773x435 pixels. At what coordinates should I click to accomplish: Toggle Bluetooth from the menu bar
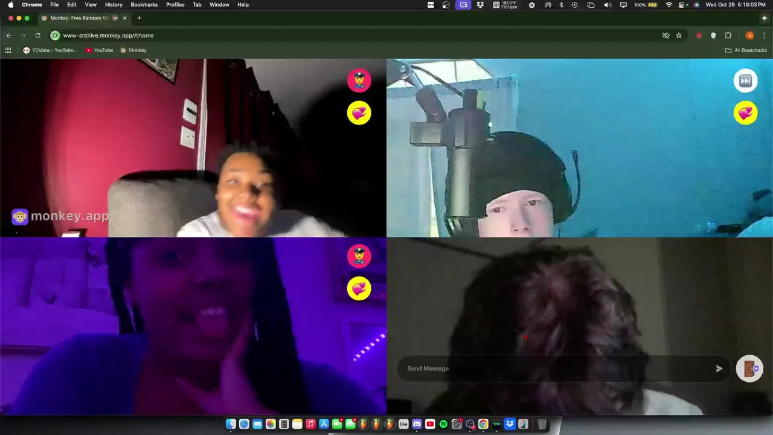[x=561, y=5]
